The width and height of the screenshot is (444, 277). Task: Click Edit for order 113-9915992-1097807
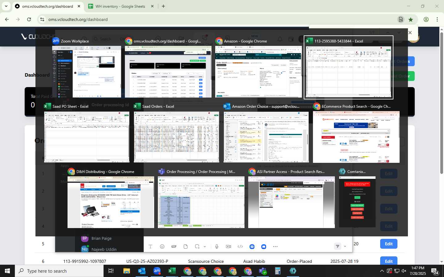(x=388, y=261)
